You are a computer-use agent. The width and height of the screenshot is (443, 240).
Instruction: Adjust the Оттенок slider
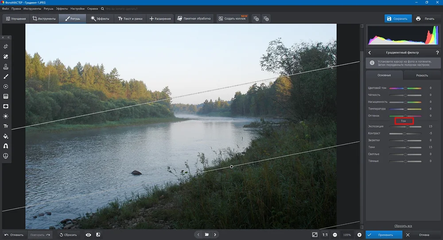(x=405, y=116)
